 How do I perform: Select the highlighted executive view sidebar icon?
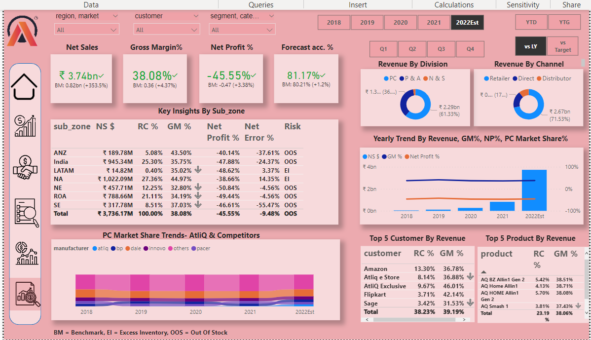26,295
